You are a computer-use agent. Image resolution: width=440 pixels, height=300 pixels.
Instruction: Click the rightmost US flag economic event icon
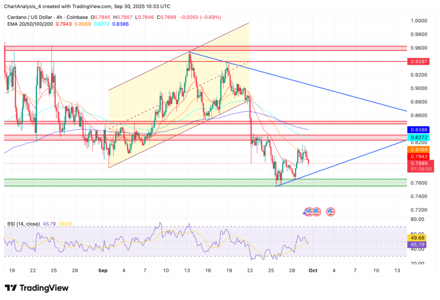[x=330, y=211]
